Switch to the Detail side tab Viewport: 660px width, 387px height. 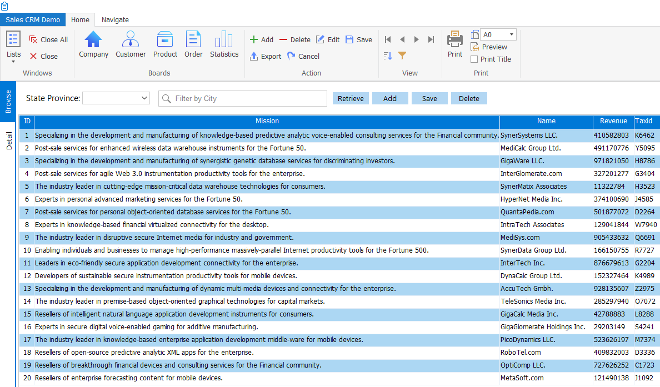9,141
